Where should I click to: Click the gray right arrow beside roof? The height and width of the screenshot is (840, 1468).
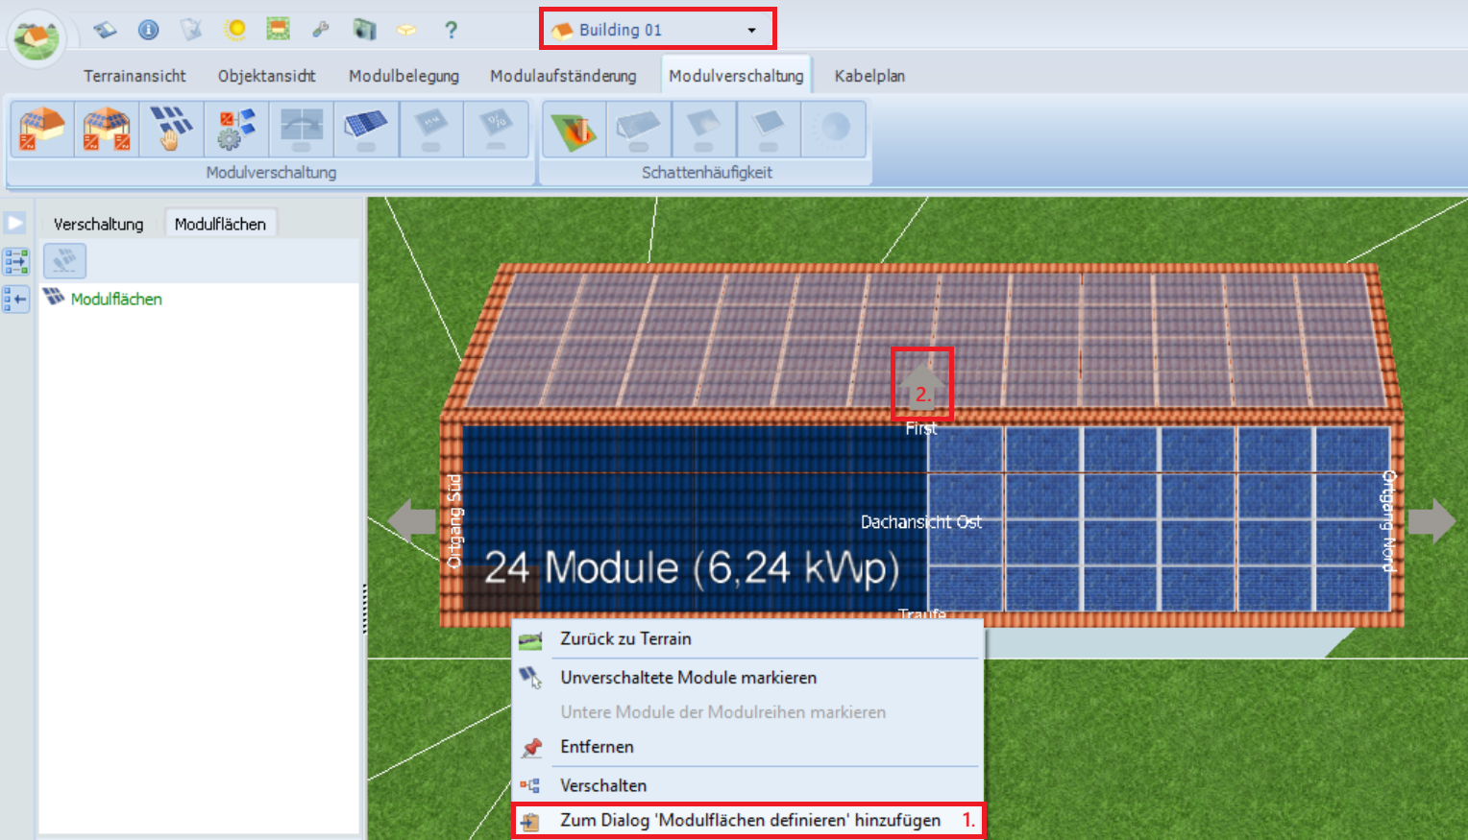click(x=1432, y=521)
